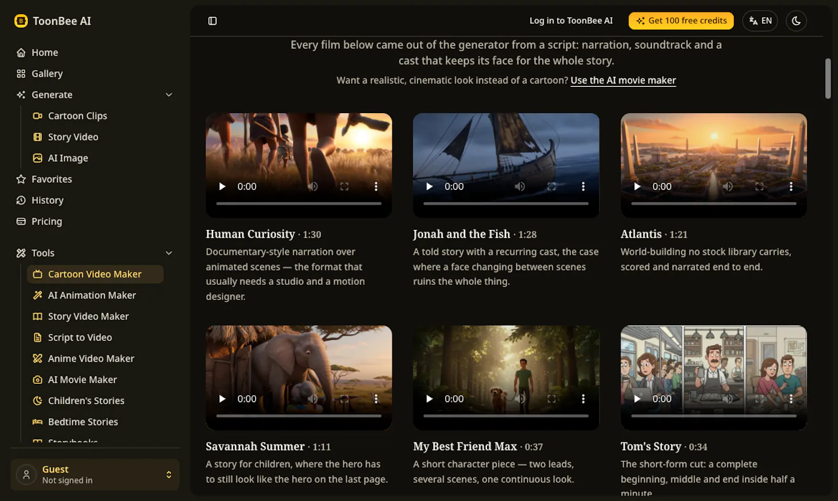This screenshot has height=501, width=838.
Task: Collapse the Tools section chevron
Action: tap(169, 253)
